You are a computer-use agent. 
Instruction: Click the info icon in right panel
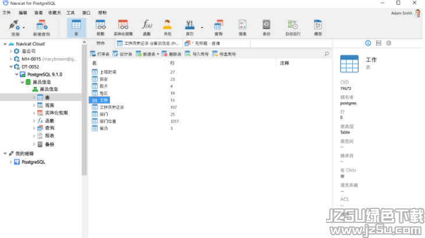[368, 43]
